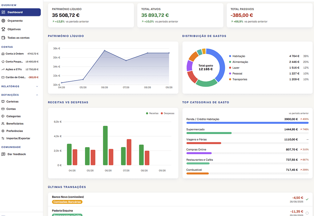
Task: Click the Combustível category row
Action: [x=247, y=171]
